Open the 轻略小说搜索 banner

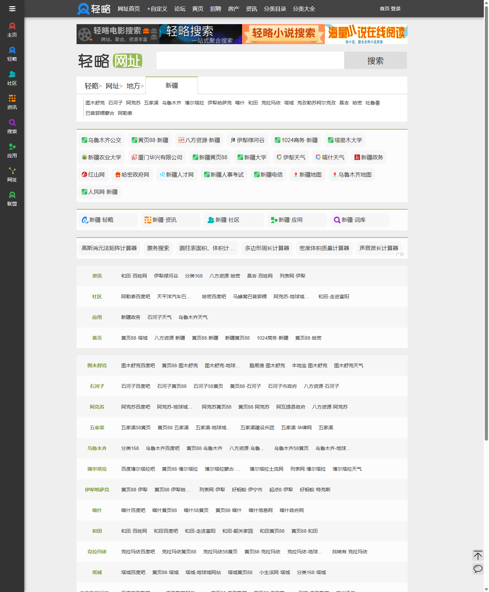pos(283,34)
